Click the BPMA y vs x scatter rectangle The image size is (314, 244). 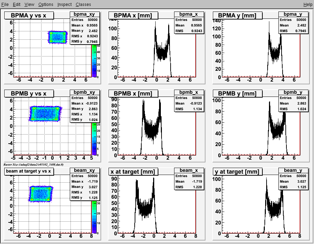coord(58,37)
